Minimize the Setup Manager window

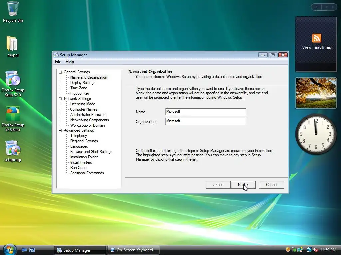(x=263, y=55)
